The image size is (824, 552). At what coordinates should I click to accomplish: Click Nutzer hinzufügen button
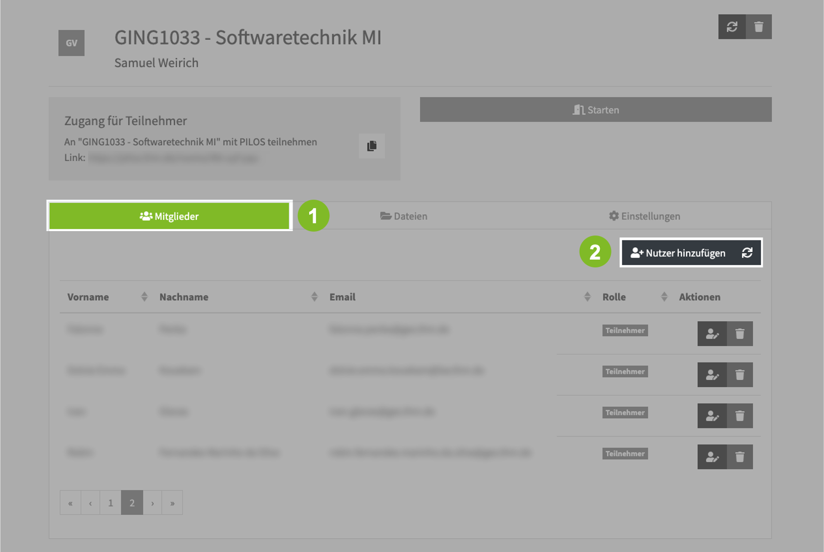(678, 253)
